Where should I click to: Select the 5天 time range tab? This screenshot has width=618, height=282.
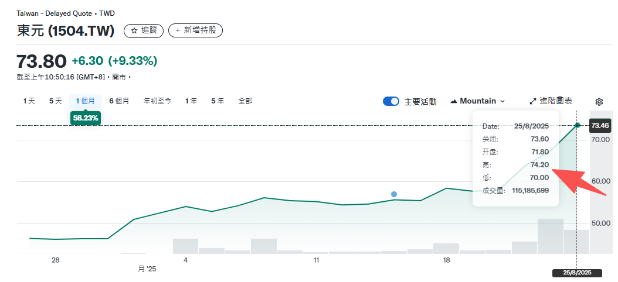pyautogui.click(x=56, y=101)
